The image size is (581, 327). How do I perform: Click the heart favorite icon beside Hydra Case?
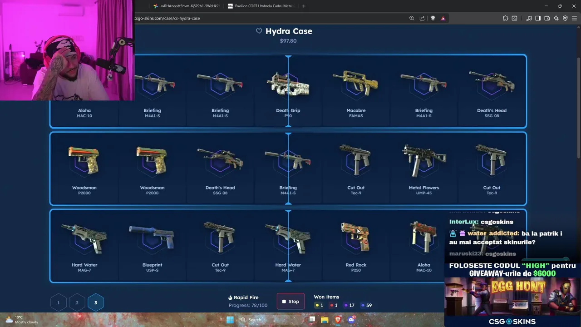tap(259, 31)
